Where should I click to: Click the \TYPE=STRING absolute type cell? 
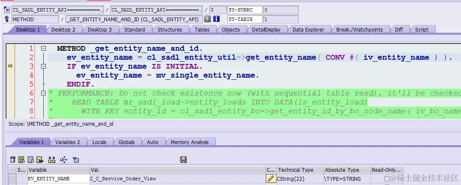(347, 179)
